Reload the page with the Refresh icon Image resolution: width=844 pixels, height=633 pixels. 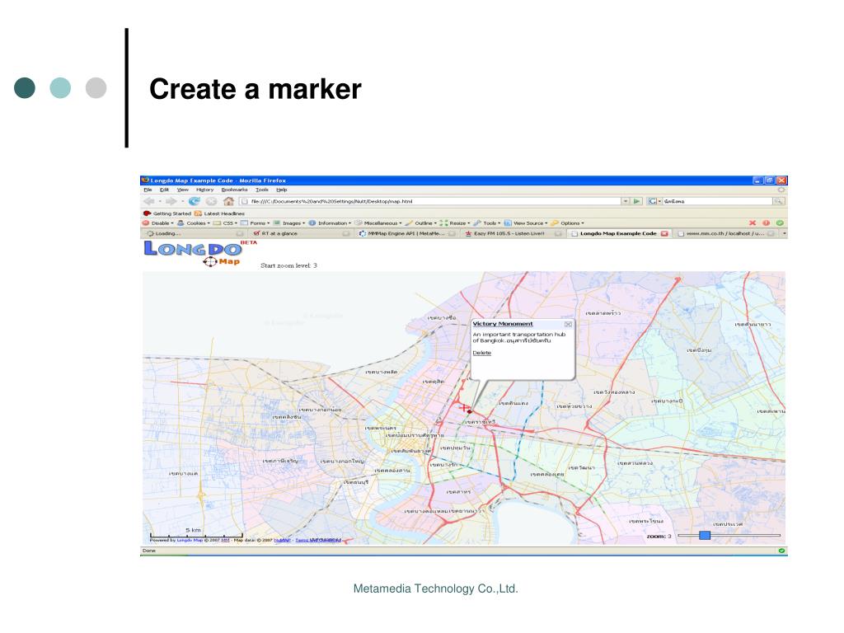[194, 201]
